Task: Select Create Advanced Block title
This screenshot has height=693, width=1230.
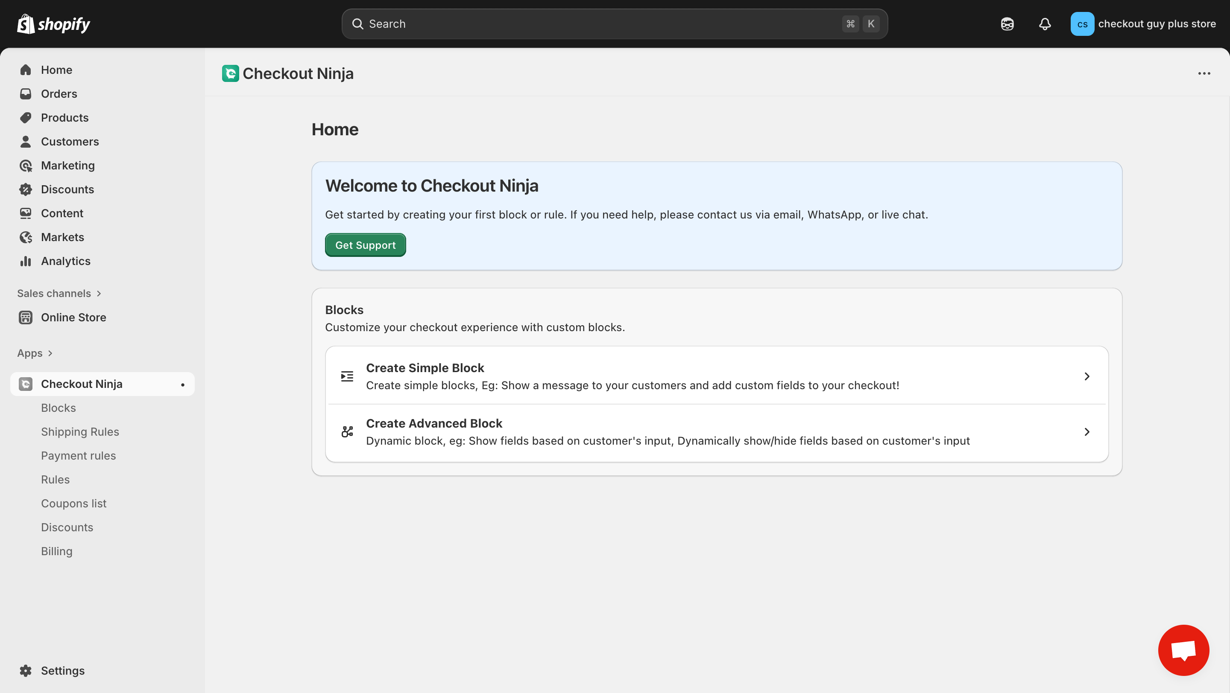Action: 434,423
